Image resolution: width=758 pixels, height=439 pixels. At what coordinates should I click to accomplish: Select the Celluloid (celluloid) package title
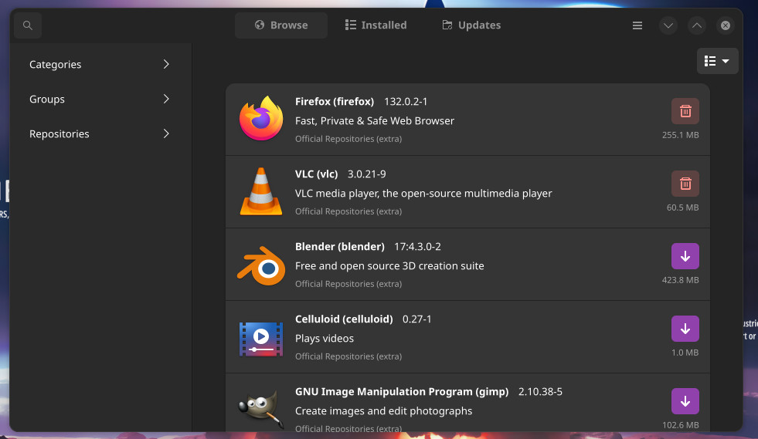(x=344, y=319)
